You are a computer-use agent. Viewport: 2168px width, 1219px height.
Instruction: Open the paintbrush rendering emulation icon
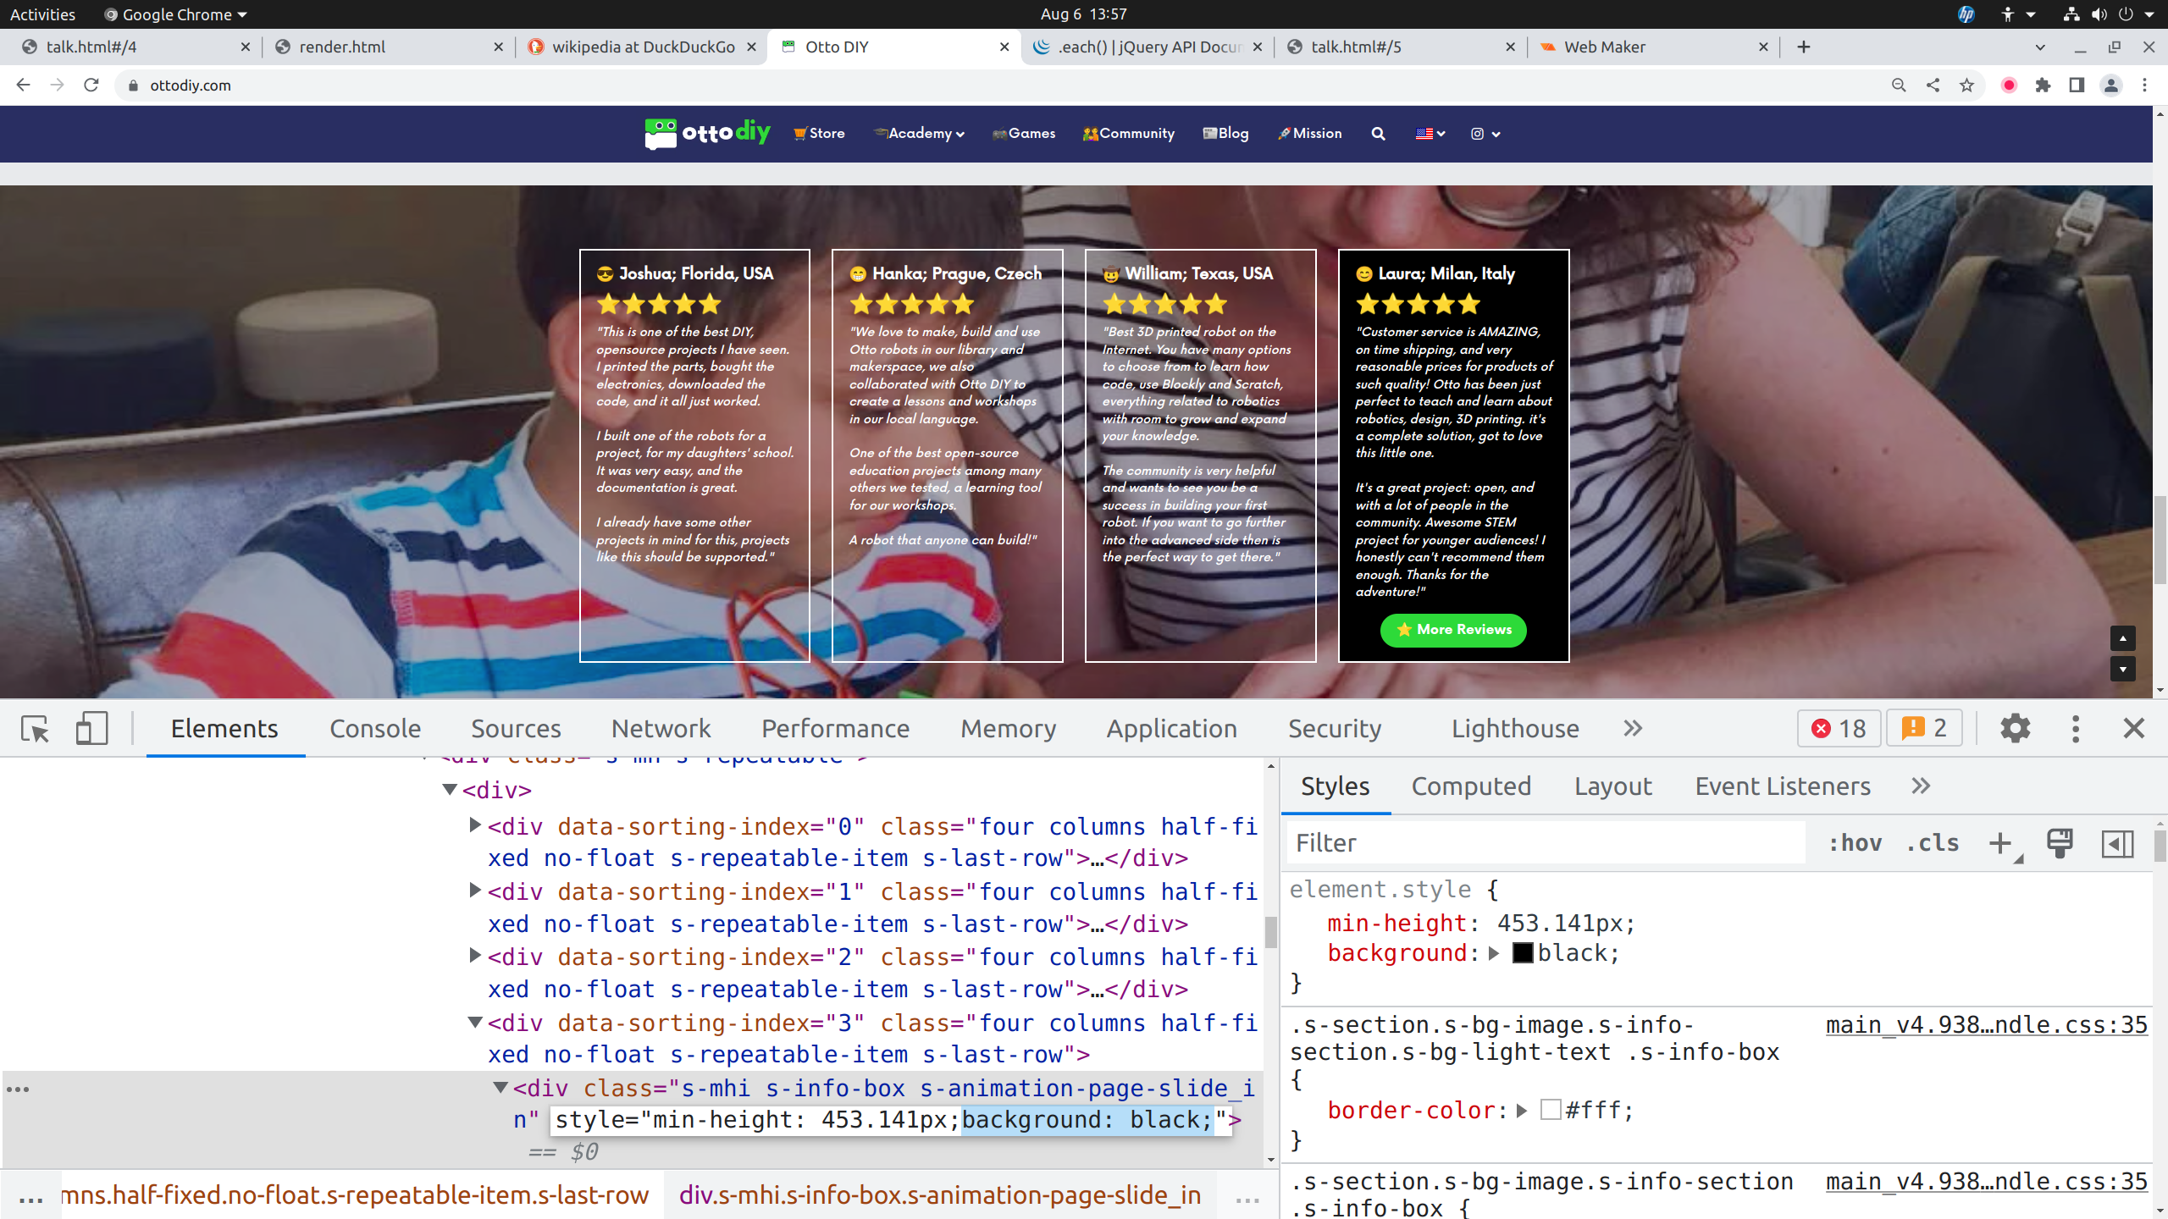tap(2060, 843)
